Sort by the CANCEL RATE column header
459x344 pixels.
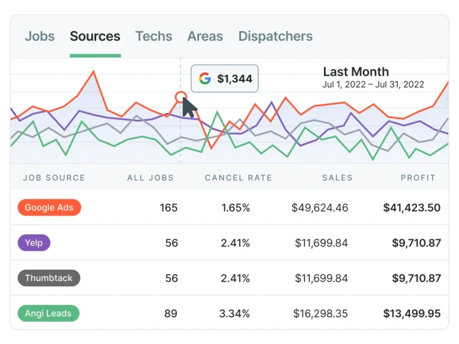238,177
